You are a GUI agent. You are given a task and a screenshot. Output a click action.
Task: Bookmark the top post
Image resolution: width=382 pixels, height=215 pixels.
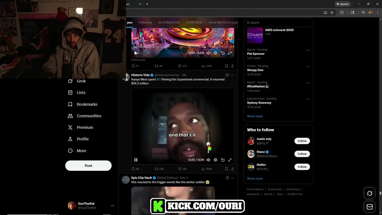pos(227,66)
